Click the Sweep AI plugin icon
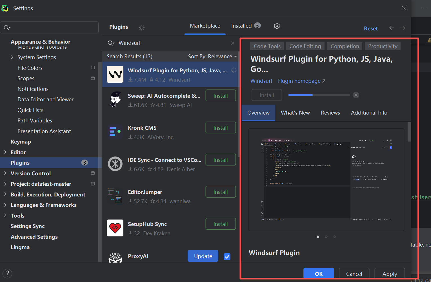This screenshot has height=282, width=431. (x=115, y=100)
